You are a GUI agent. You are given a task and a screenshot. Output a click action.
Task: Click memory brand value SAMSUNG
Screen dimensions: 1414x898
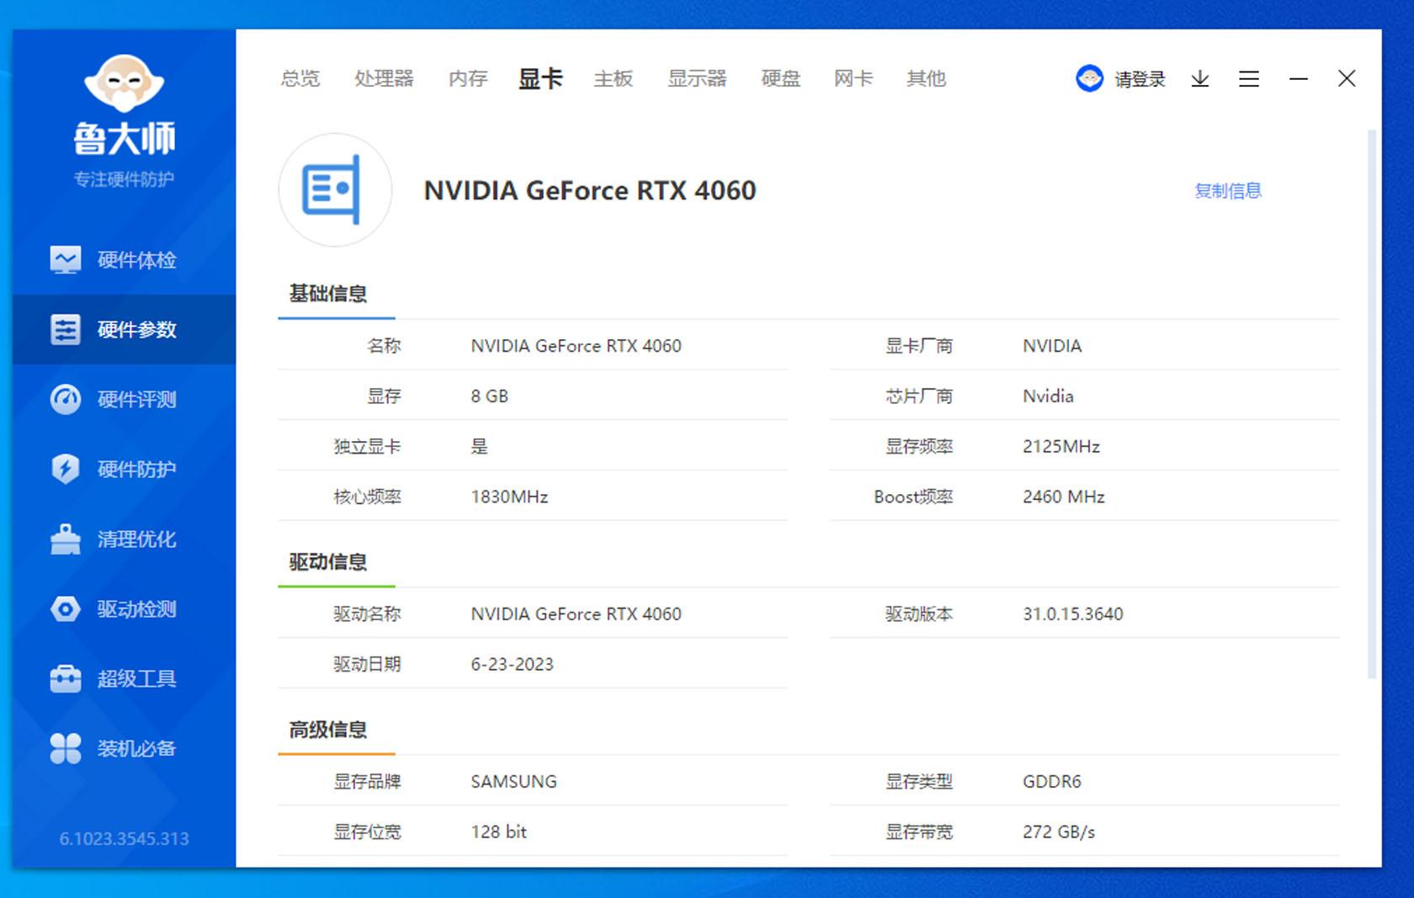click(513, 782)
